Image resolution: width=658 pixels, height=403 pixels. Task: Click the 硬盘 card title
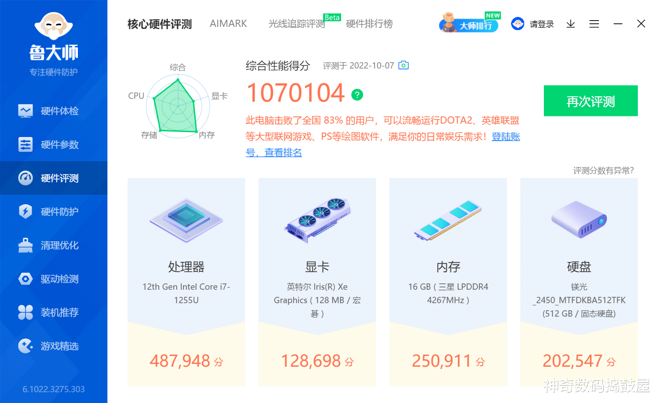[x=579, y=267]
